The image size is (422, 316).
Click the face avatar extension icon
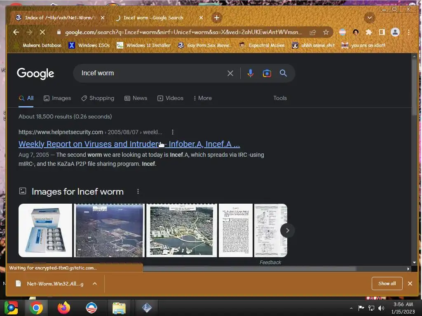[356, 32]
